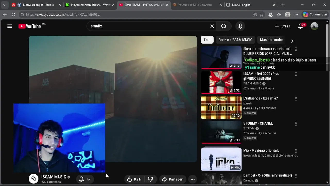Go to YouTube home via logo
The height and width of the screenshot is (186, 330).
(x=30, y=26)
